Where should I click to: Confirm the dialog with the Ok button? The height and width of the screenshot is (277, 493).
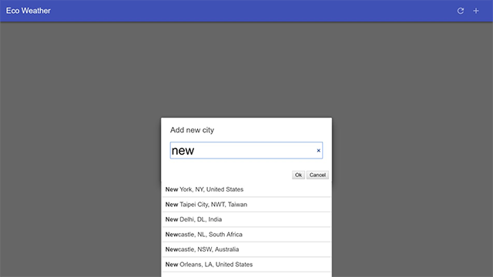pos(298,175)
